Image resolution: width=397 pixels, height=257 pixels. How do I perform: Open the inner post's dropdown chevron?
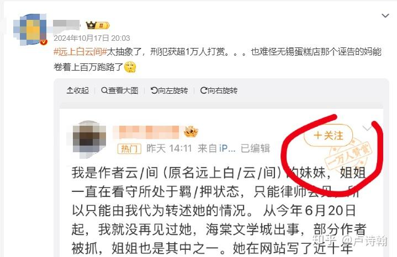pyautogui.click(x=367, y=128)
